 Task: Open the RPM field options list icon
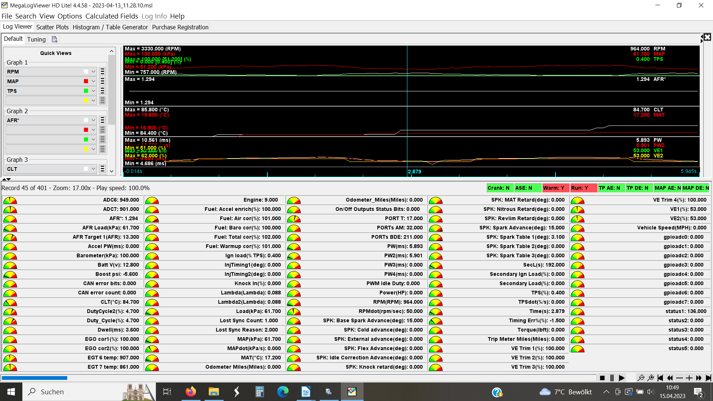(102, 72)
